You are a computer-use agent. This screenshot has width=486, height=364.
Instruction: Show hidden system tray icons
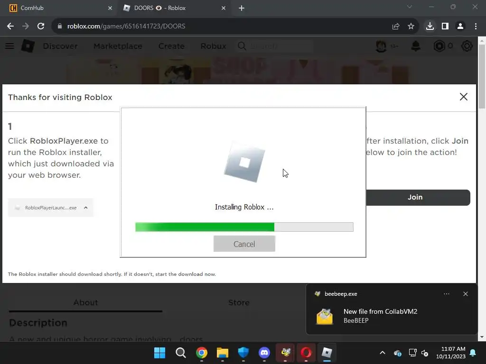pos(383,353)
